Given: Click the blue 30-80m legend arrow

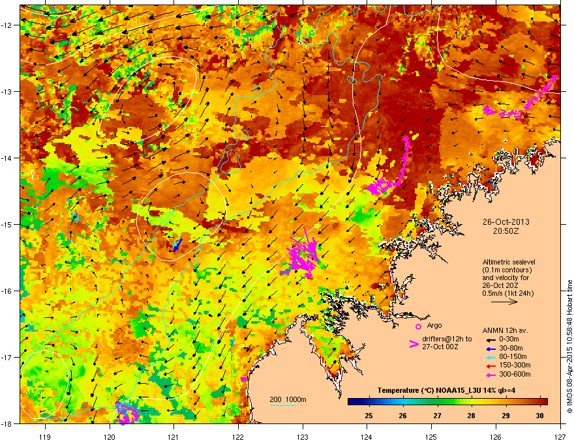Looking at the screenshot, I should 491,349.
